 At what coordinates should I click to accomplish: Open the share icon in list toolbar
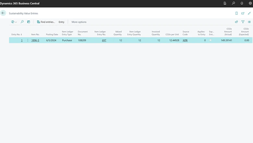(236, 22)
